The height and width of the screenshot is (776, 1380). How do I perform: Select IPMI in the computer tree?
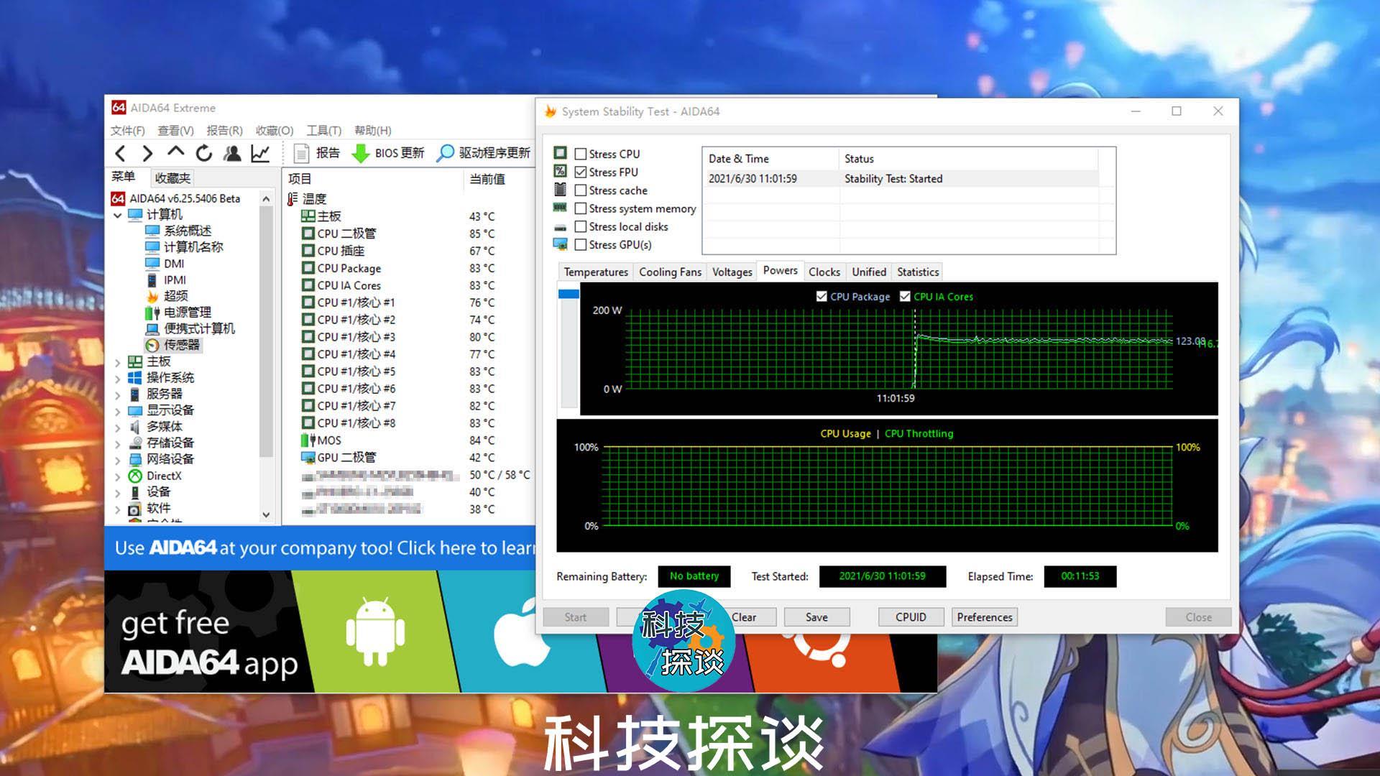click(x=175, y=280)
